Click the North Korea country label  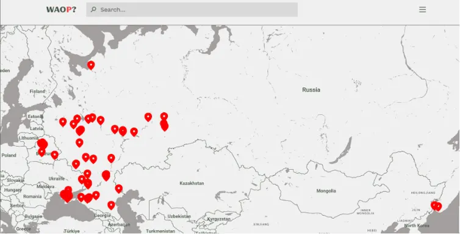tap(416, 226)
